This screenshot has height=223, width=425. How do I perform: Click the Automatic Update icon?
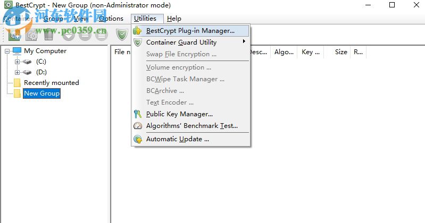[138, 139]
